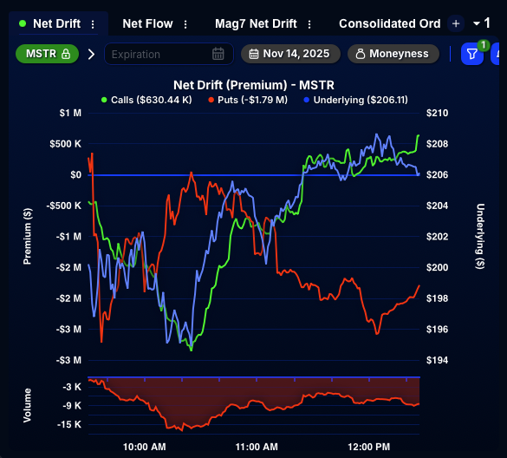Add a new tab with the plus button
The image size is (507, 458).
point(456,23)
